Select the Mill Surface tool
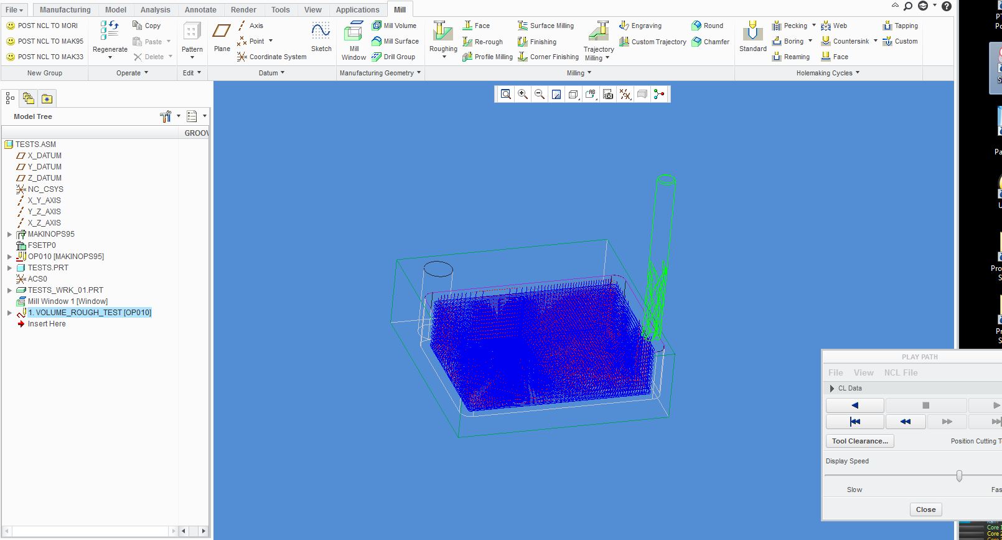Screen dimensions: 1002x540 click(395, 41)
